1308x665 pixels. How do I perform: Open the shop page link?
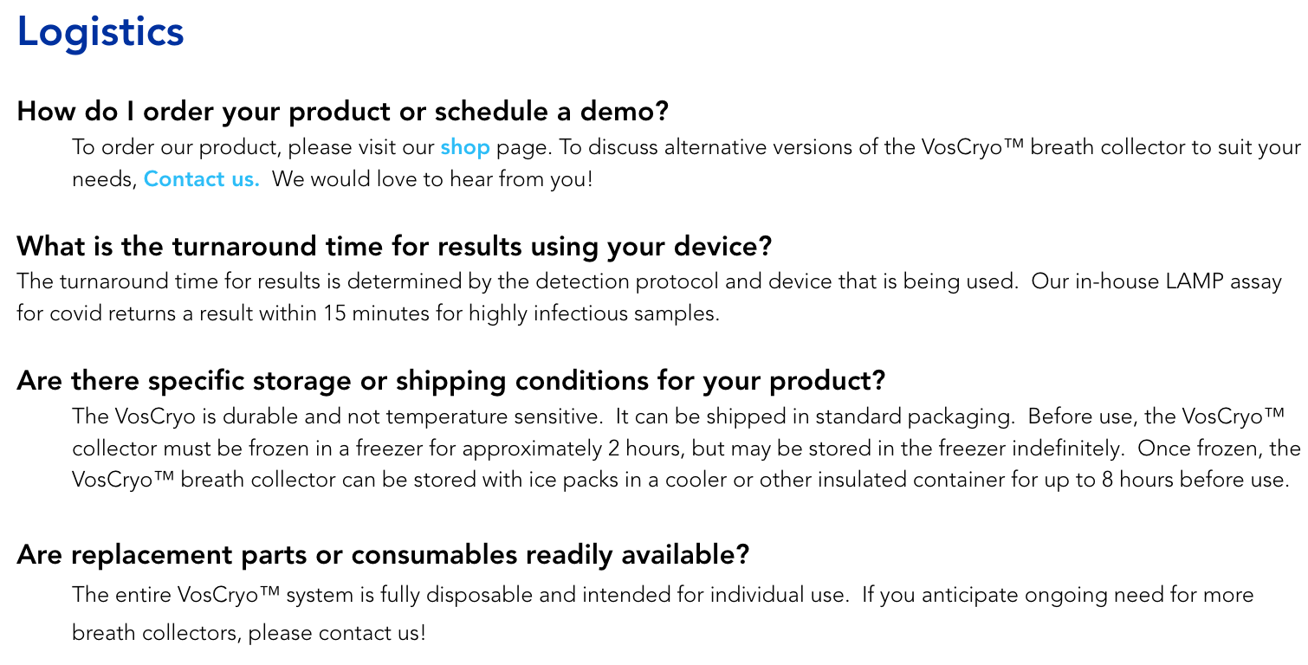465,148
